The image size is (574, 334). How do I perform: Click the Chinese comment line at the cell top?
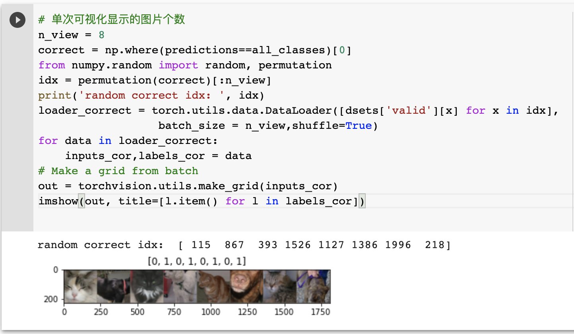click(112, 19)
